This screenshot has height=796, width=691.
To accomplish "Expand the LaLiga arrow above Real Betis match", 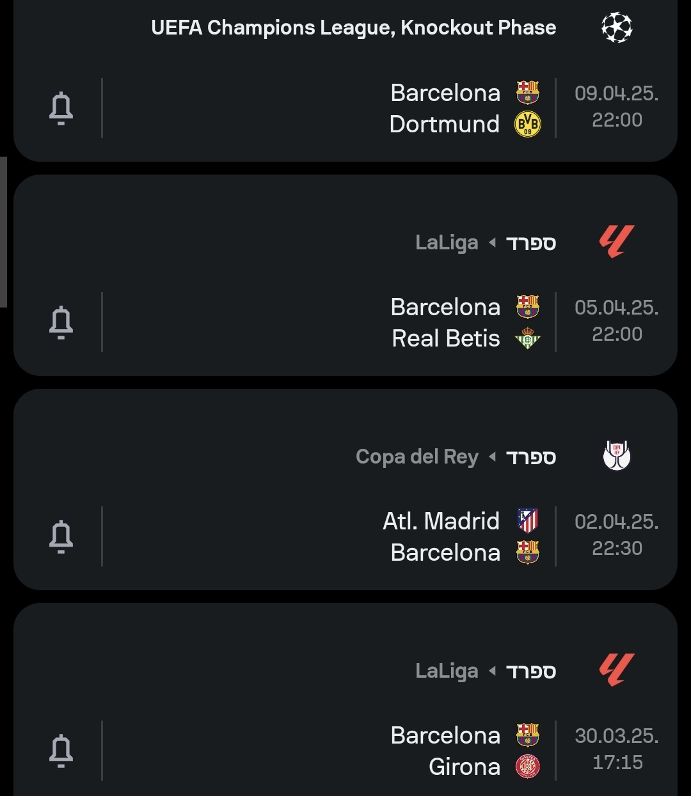I will pos(492,242).
